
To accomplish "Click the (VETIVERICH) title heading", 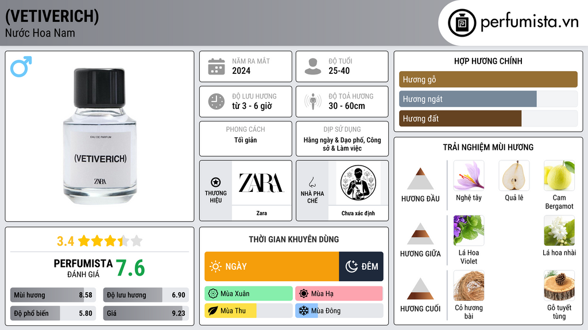I will 52,16.
